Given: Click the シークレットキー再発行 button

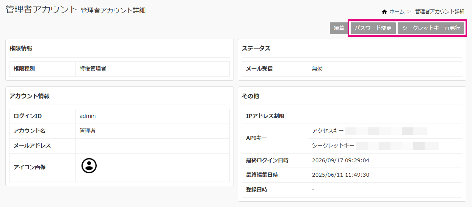Looking at the screenshot, I should click(x=431, y=28).
